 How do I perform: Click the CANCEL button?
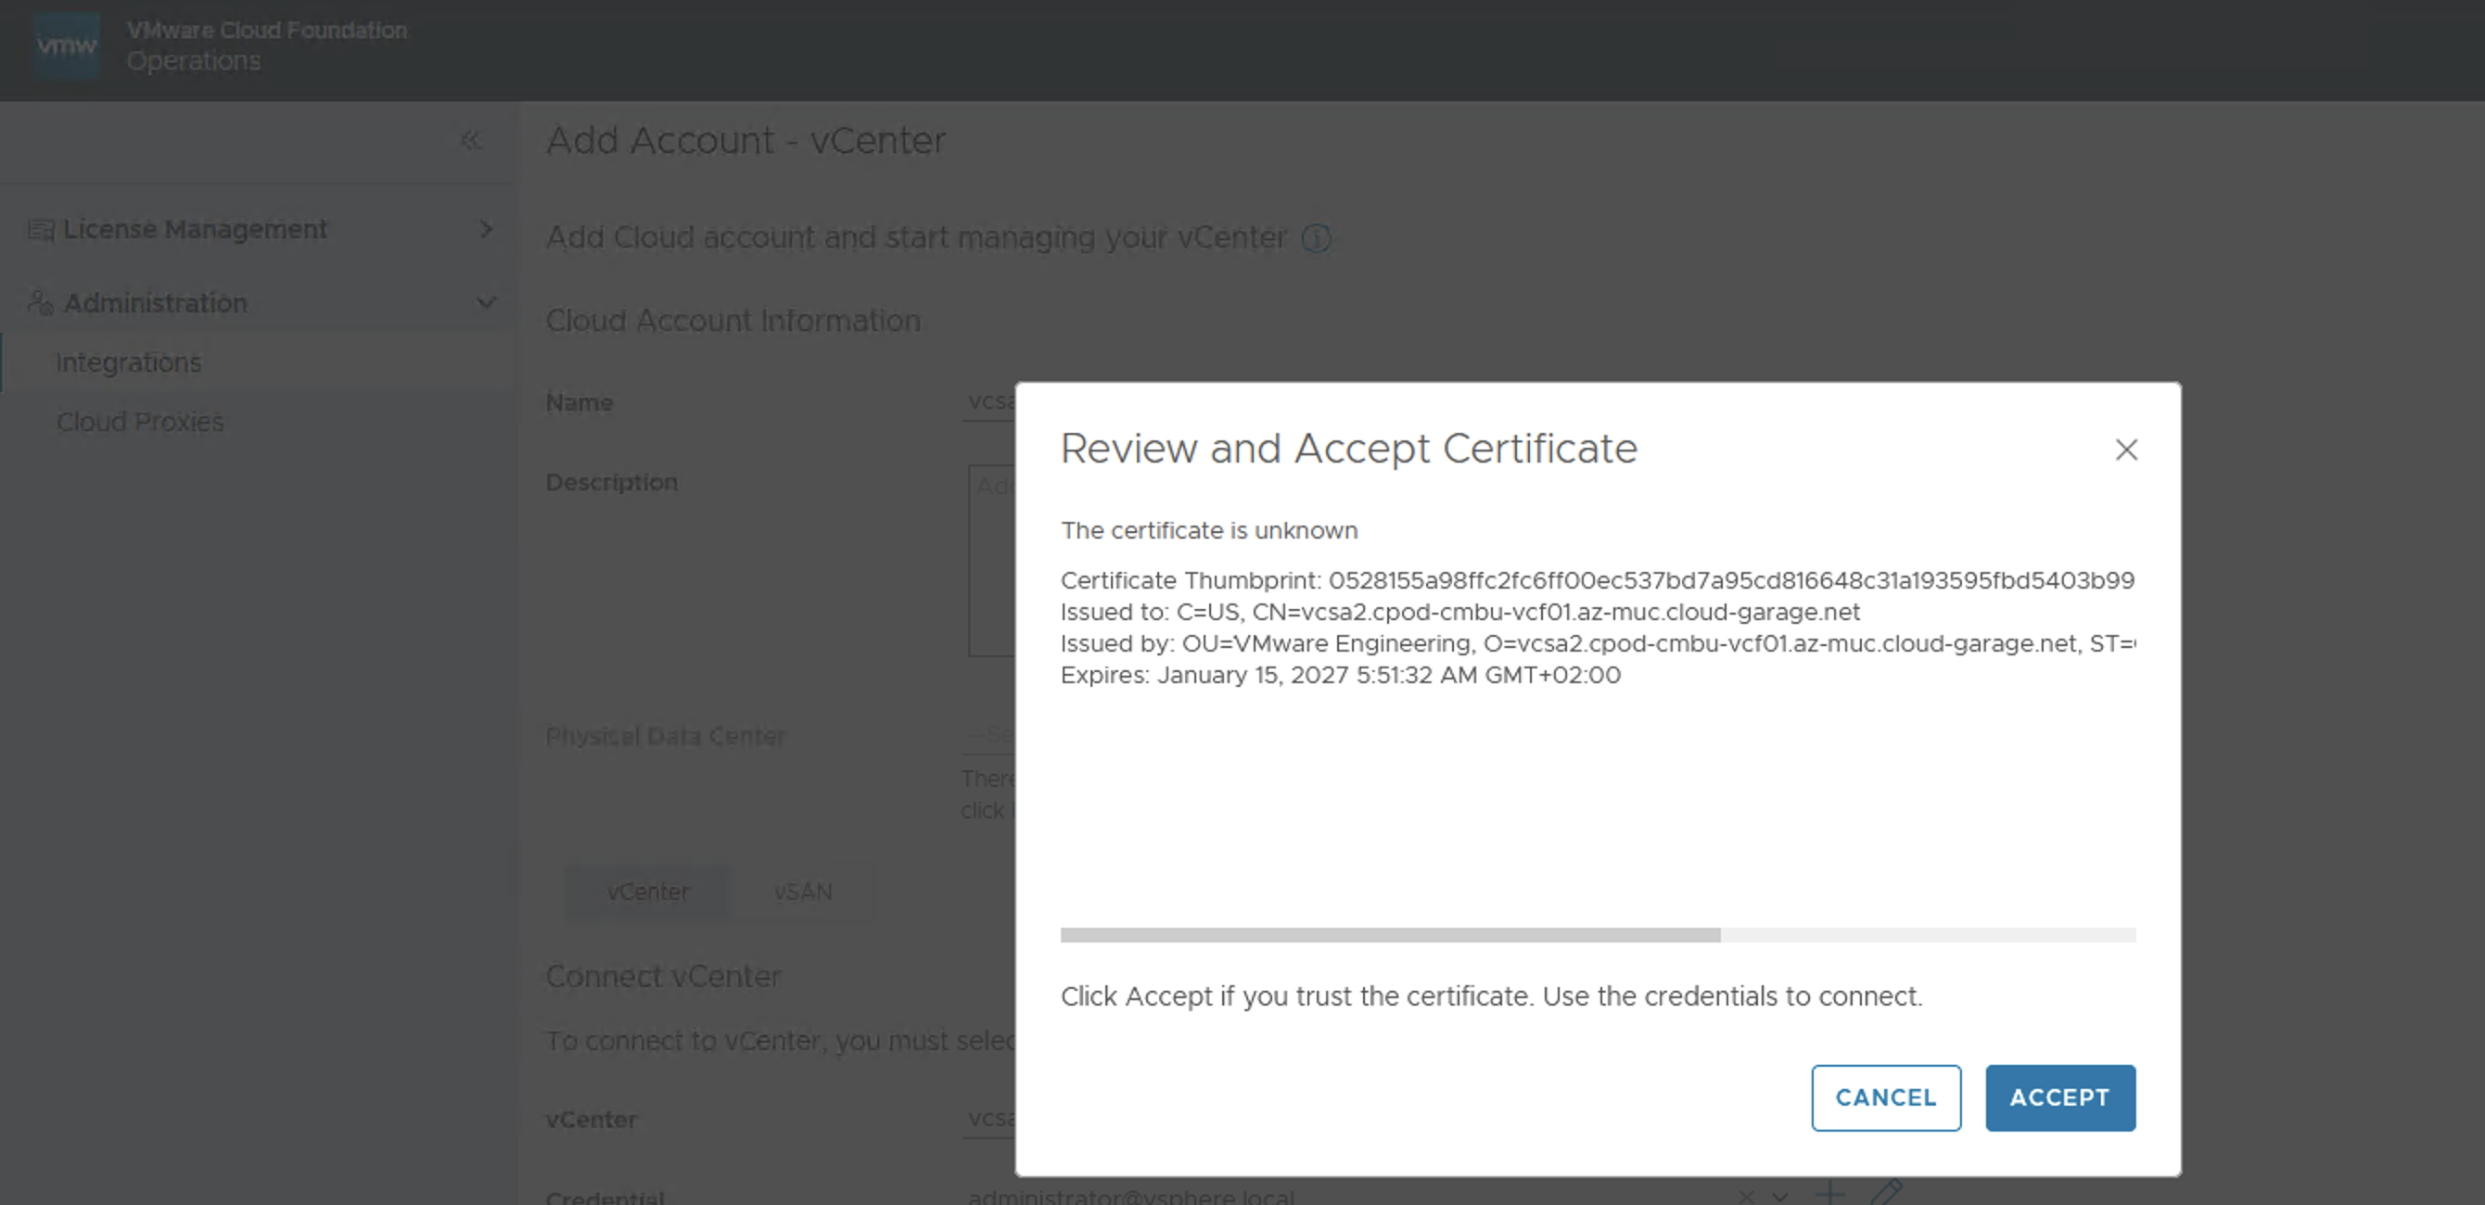point(1885,1097)
